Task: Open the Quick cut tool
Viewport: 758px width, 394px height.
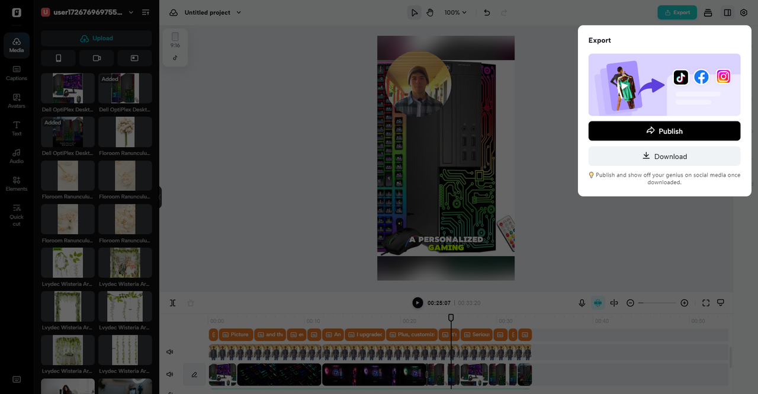Action: (17, 215)
